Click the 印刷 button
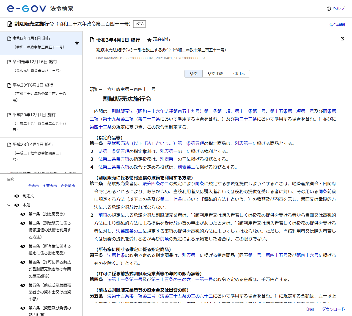 coord(310,309)
